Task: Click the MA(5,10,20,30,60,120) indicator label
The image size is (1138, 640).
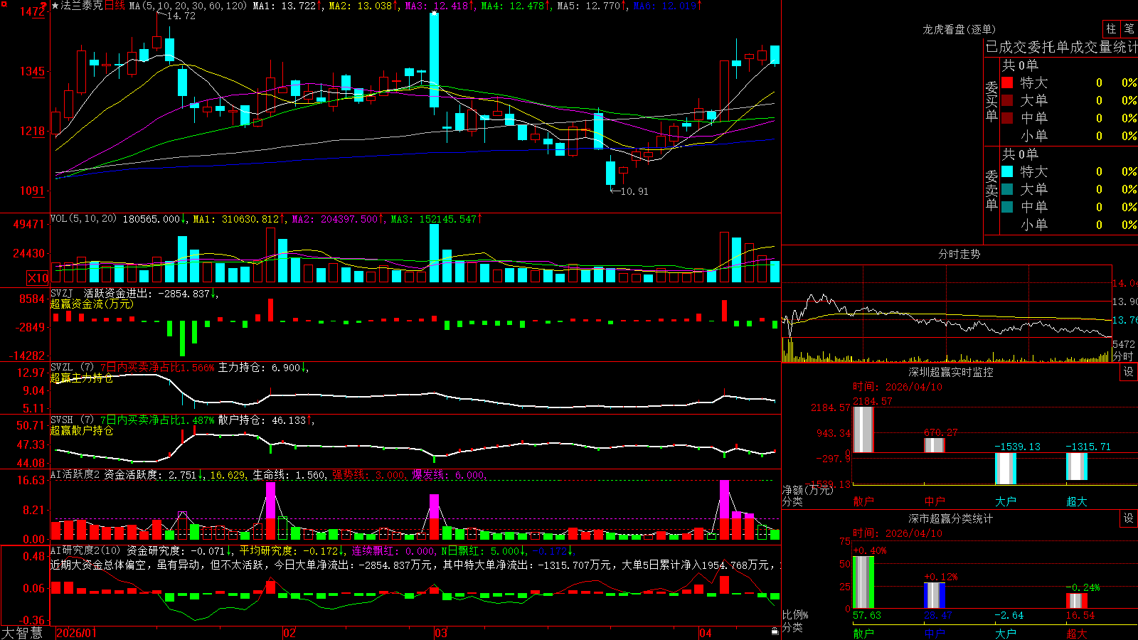Action: [x=188, y=6]
